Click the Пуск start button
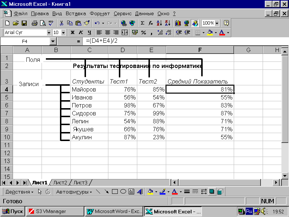The height and width of the screenshot is (217, 289). pyautogui.click(x=13, y=211)
